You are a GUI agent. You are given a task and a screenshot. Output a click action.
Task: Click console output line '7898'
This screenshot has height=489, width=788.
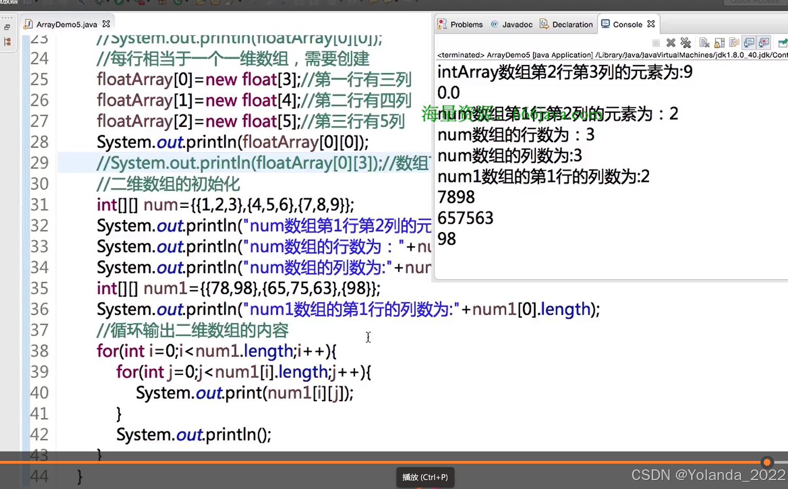pyautogui.click(x=456, y=197)
